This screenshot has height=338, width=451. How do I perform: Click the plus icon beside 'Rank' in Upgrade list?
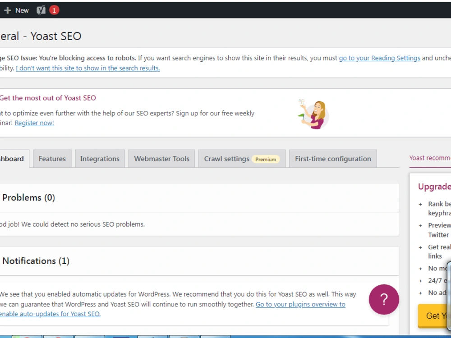(x=420, y=204)
